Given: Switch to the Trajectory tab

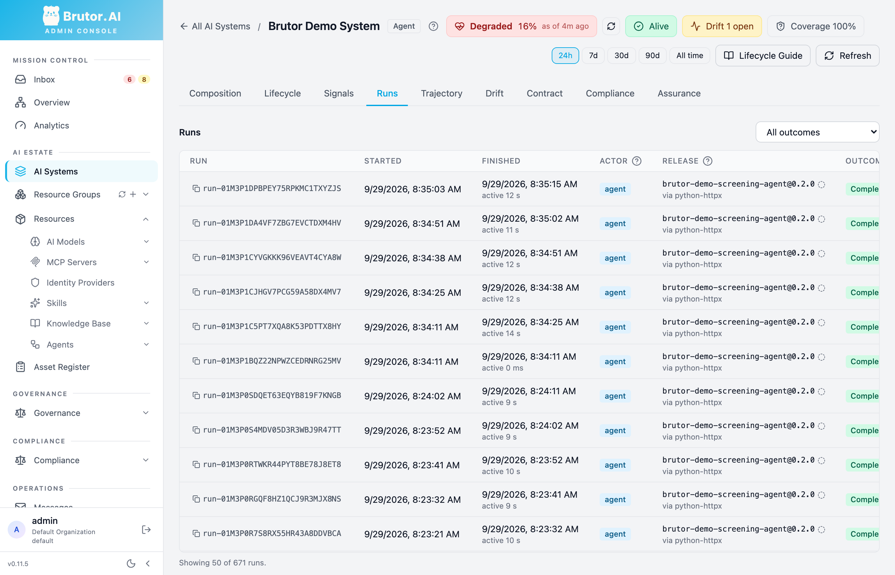Looking at the screenshot, I should click(x=441, y=93).
